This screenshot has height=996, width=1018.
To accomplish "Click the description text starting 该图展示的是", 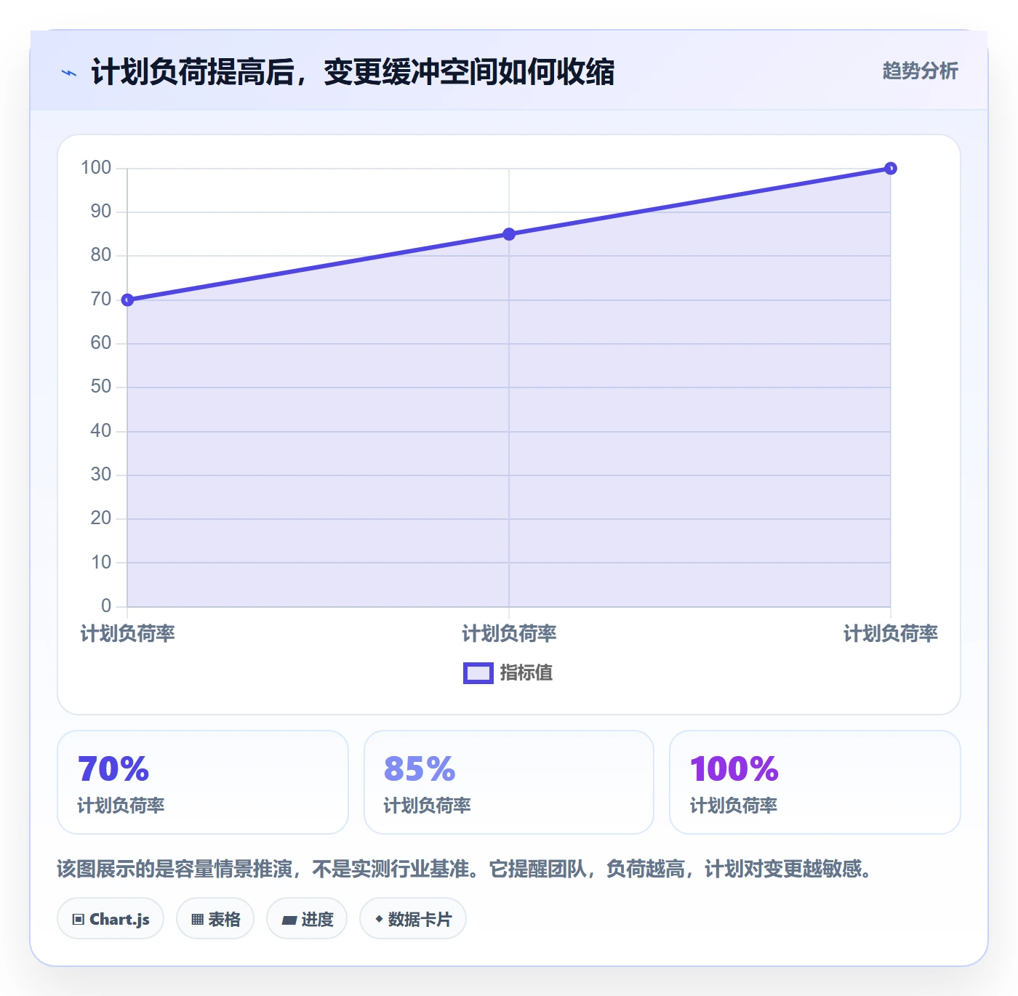I will click(464, 869).
